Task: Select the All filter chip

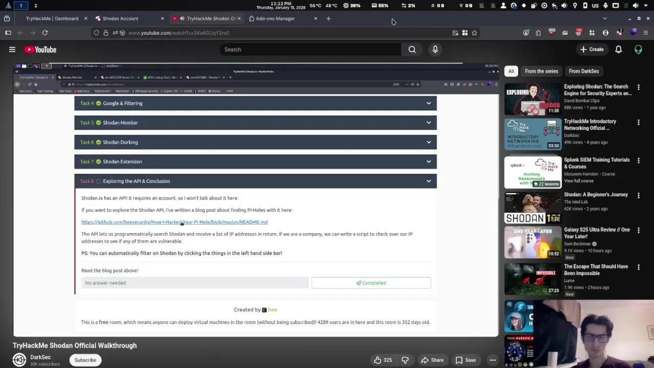Action: (511, 71)
